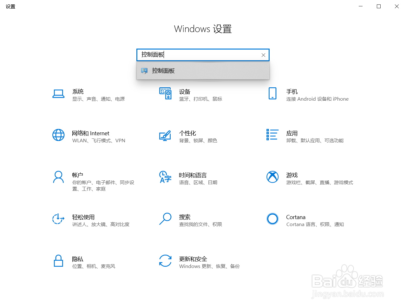This screenshot has width=406, height=308.
Task: Close the 设置 window
Action: click(397, 6)
